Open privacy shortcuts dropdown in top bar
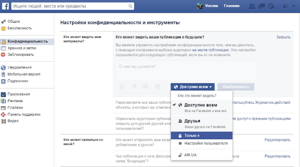 coord(286,6)
